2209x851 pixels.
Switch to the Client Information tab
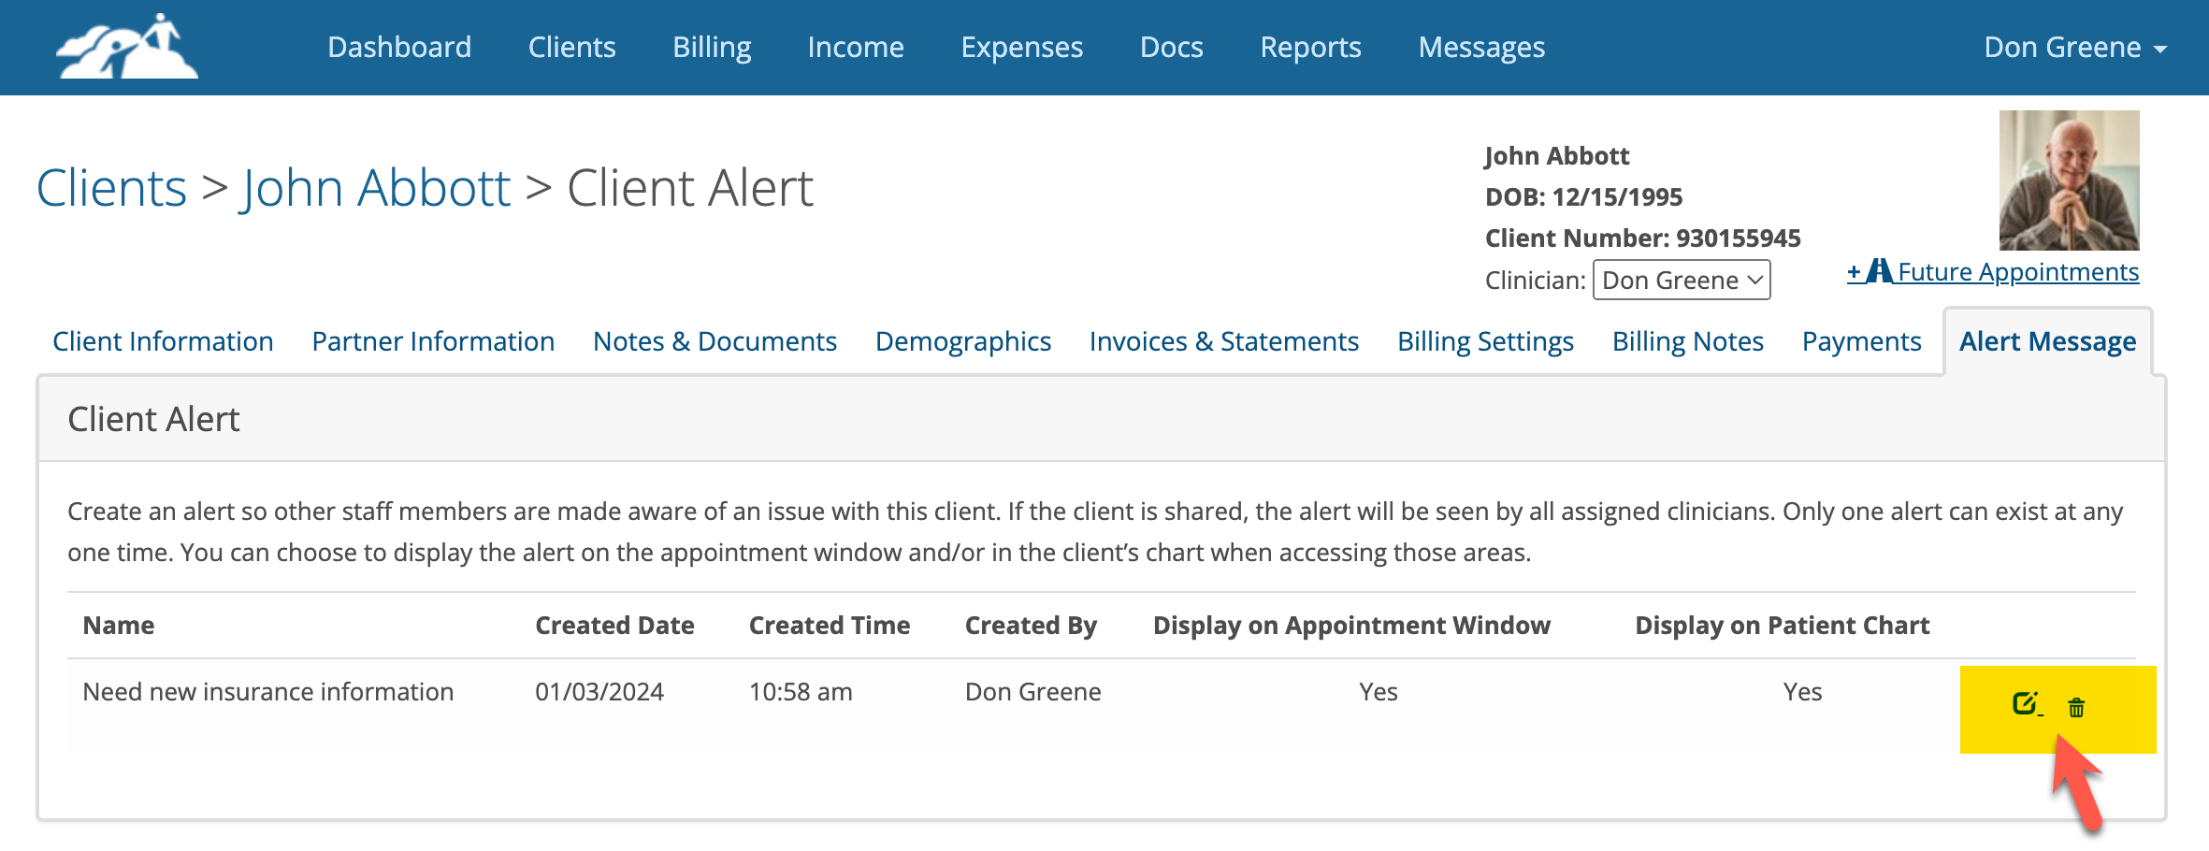pos(163,341)
